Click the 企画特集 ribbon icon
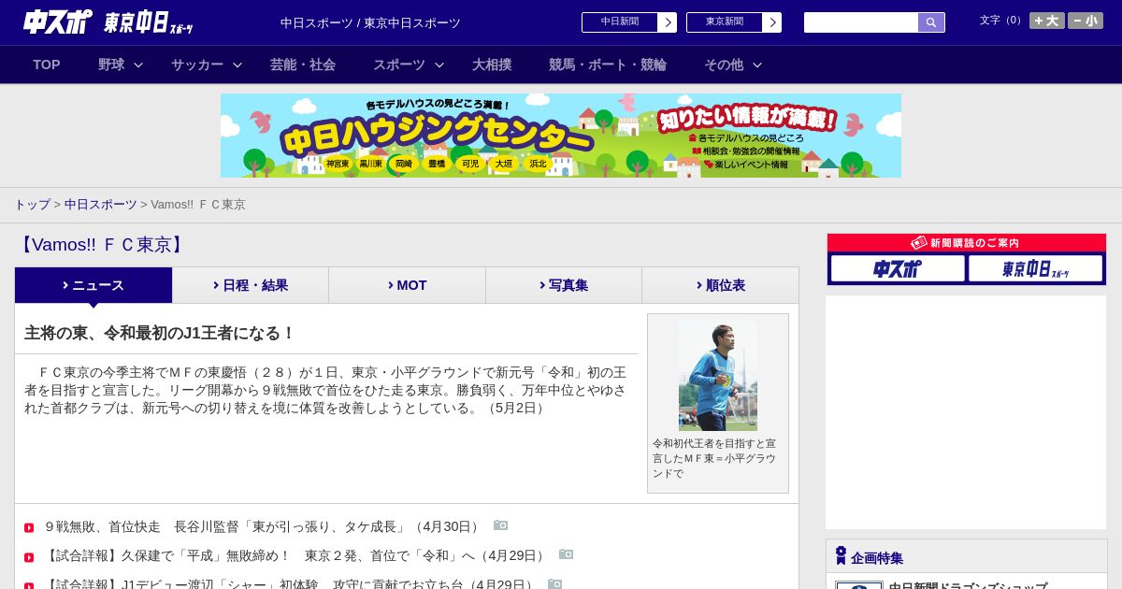1122x589 pixels. pos(841,555)
